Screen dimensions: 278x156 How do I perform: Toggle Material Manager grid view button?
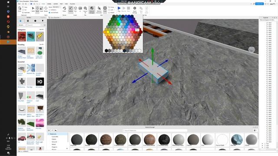[x=255, y=130]
